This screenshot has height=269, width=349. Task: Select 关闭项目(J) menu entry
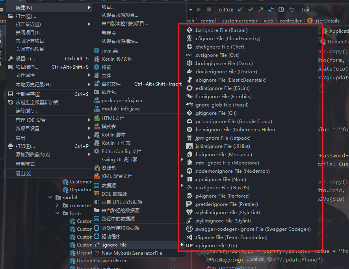pos(49,32)
